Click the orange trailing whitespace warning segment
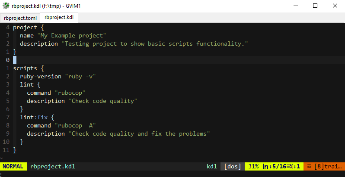345x177 pixels. 324,166
